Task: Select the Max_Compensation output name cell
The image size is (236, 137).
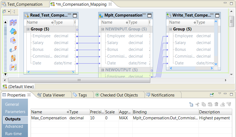Action: click(x=49, y=118)
